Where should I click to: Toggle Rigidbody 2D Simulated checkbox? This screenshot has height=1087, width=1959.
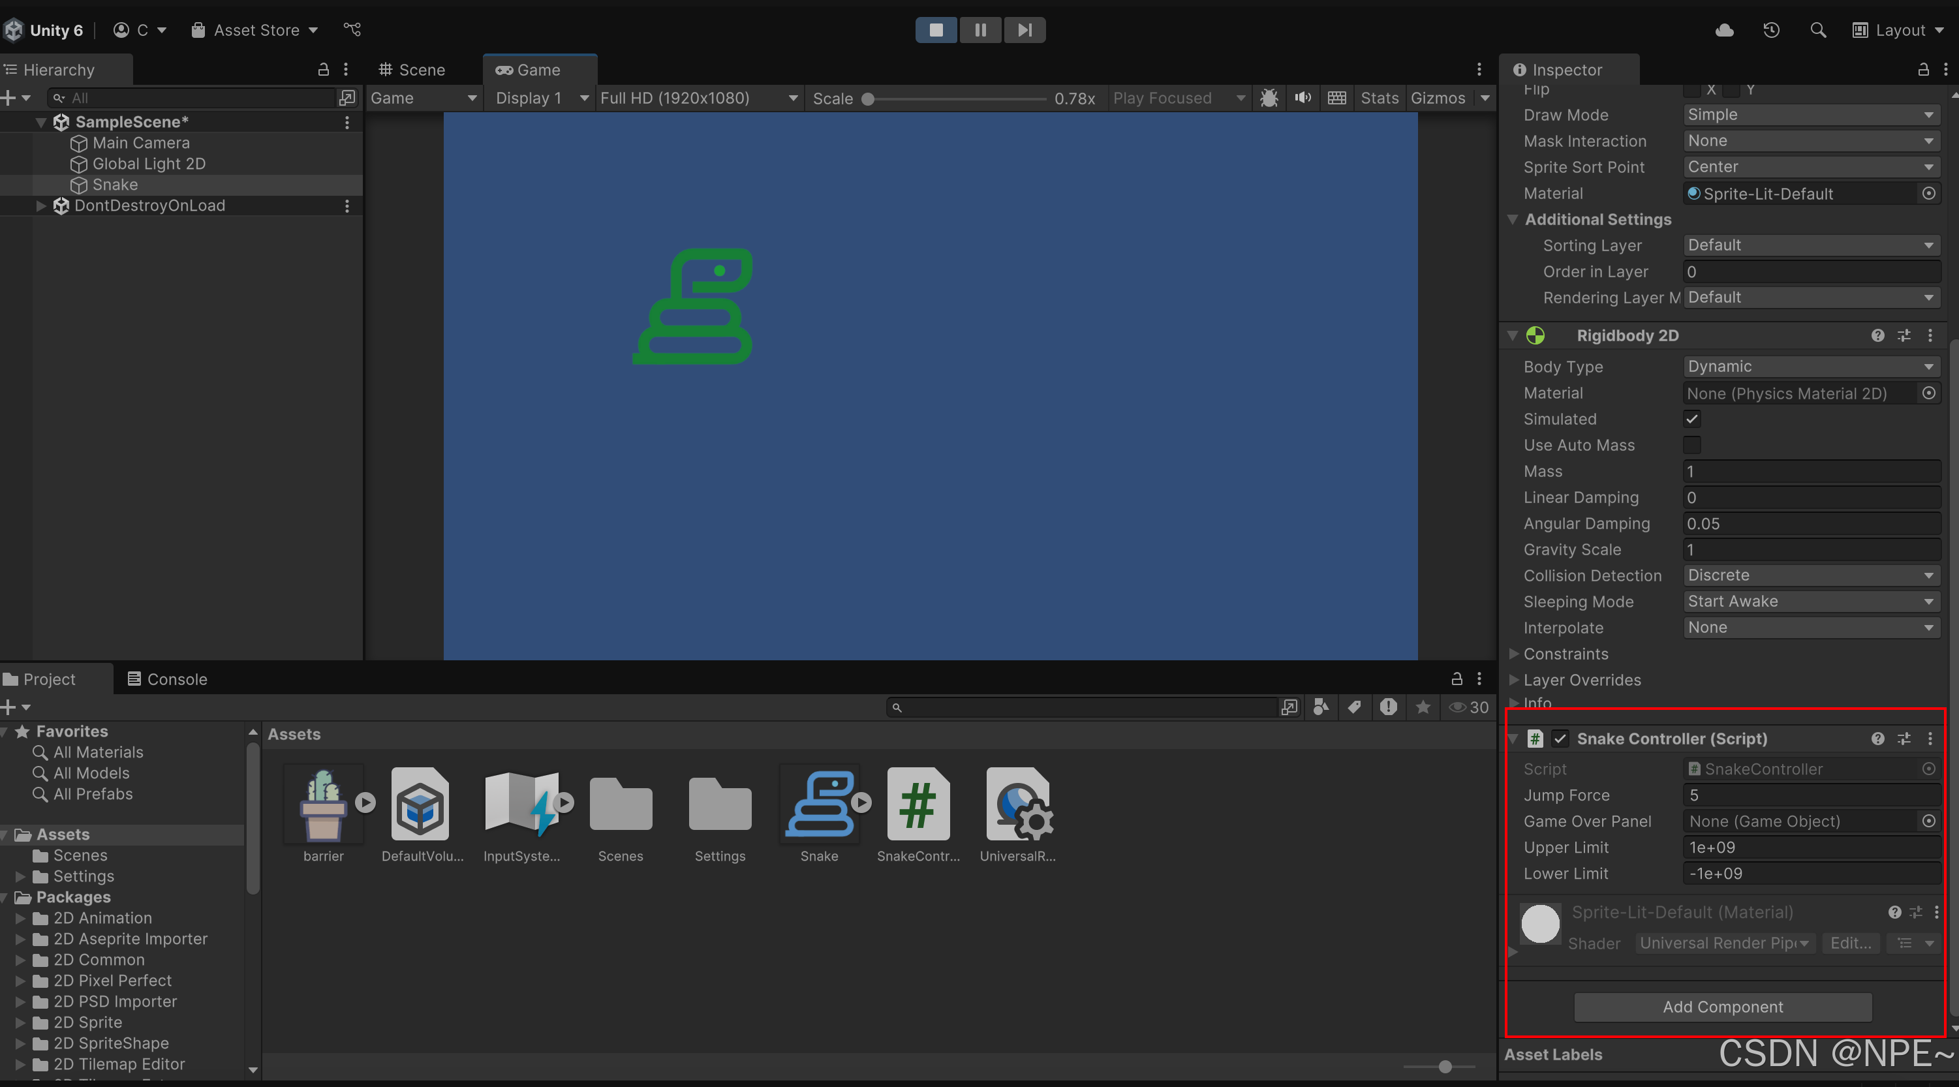tap(1690, 419)
